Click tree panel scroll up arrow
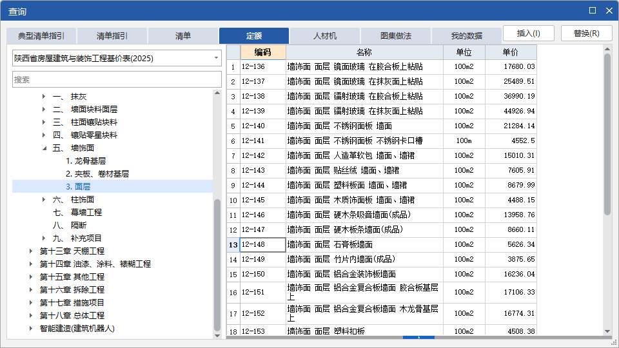The height and width of the screenshot is (348, 619). [x=217, y=93]
